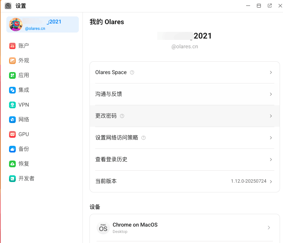The image size is (283, 243).
Task: Click the 备份 backup cloud icon
Action: click(12, 149)
